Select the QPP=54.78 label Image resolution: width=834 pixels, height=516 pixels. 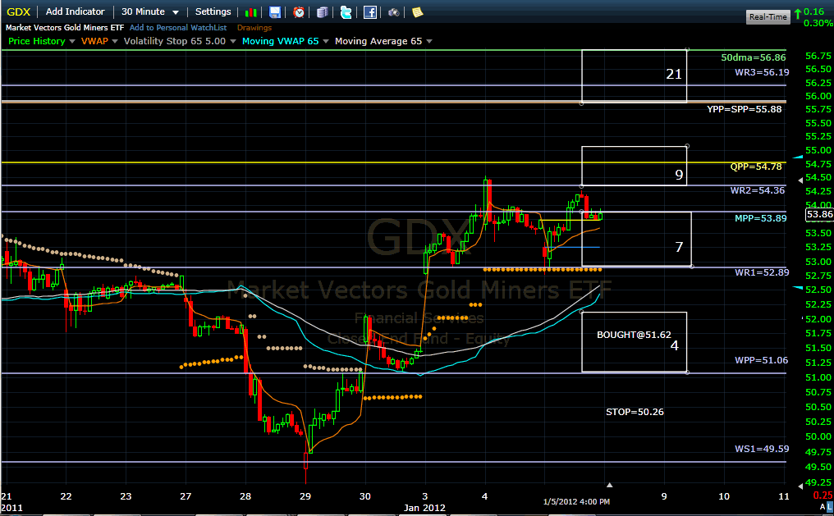(x=756, y=167)
